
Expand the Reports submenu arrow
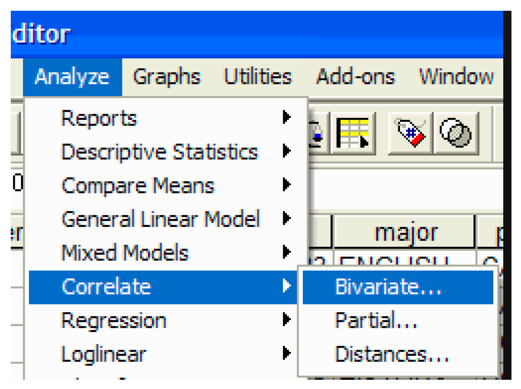[286, 117]
